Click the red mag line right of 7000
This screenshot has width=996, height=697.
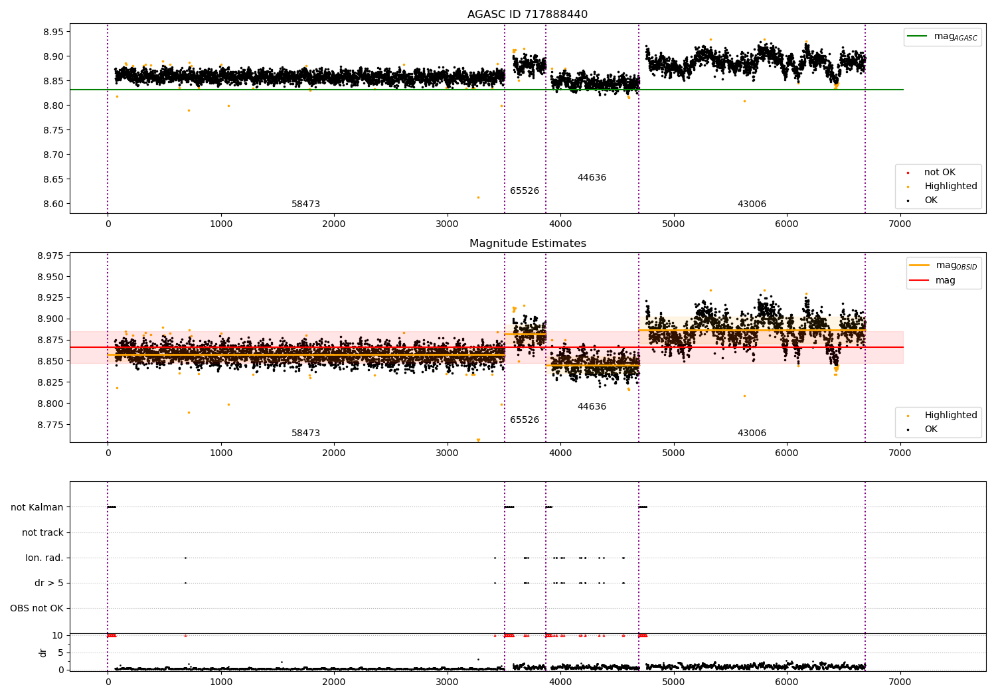point(902,347)
